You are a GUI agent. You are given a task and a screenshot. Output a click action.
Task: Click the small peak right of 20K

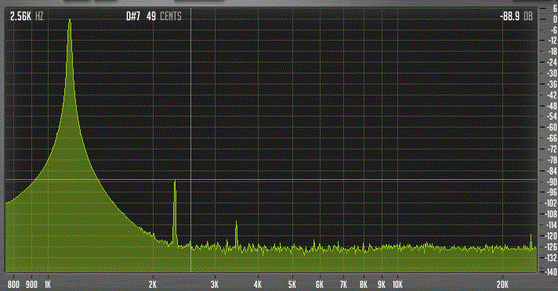[531, 236]
